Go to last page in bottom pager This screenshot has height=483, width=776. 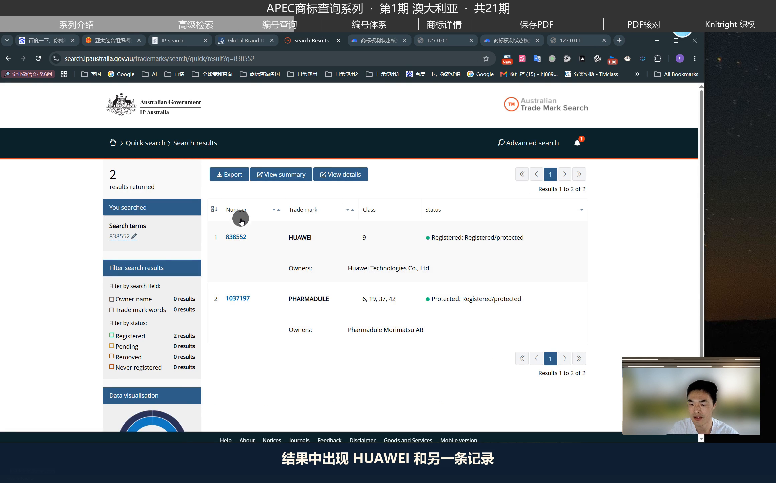pos(579,358)
